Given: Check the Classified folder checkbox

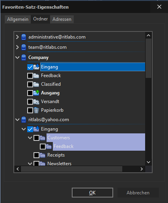Looking at the screenshot, I should tap(30, 84).
